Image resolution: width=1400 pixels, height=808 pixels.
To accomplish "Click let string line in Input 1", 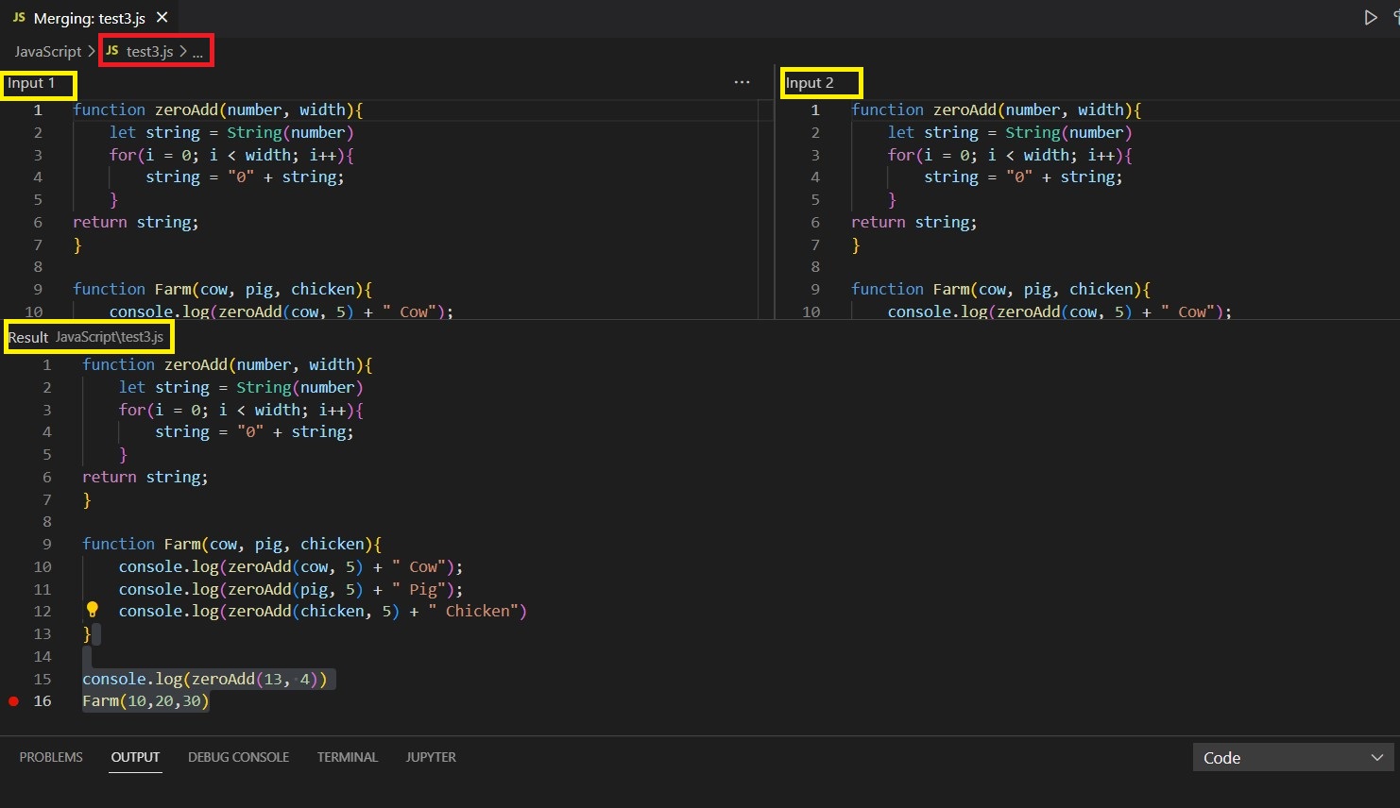I will (231, 132).
